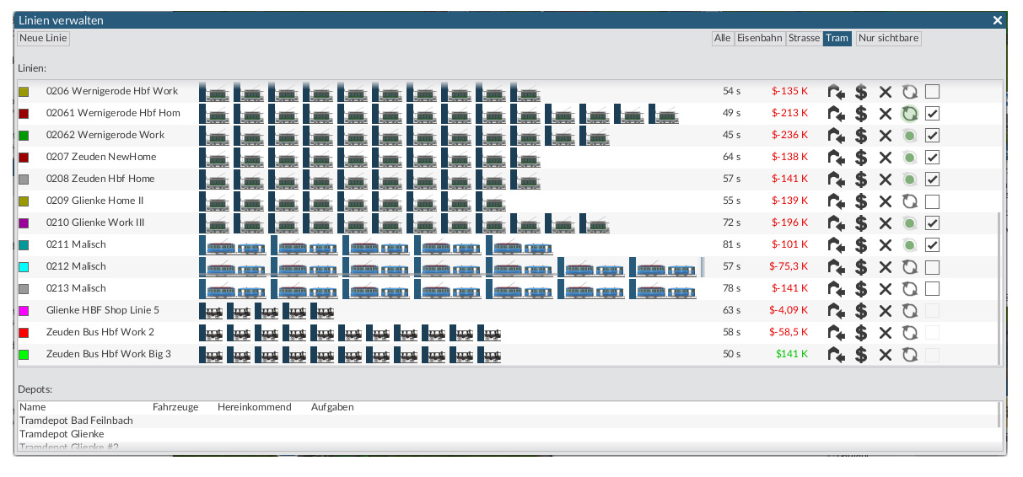Click the dollar icon on Zeuden Bus Hbf Work 2

[861, 333]
